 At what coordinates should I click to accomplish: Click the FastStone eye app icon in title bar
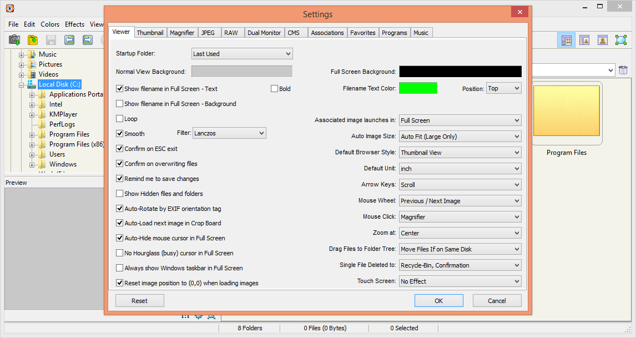coord(10,8)
